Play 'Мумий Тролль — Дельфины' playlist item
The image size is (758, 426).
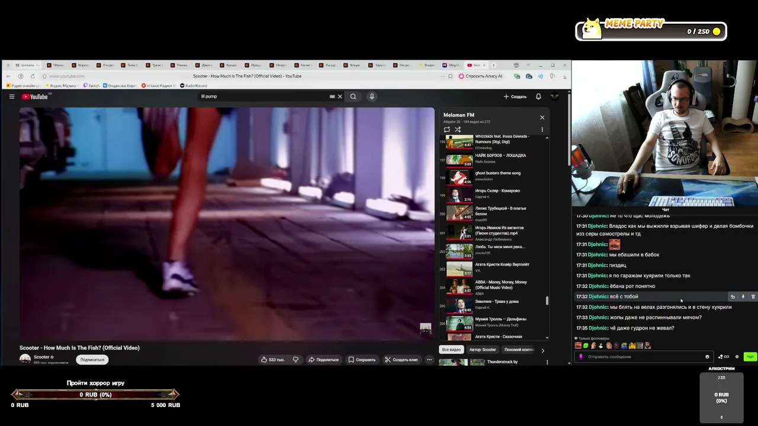click(492, 322)
